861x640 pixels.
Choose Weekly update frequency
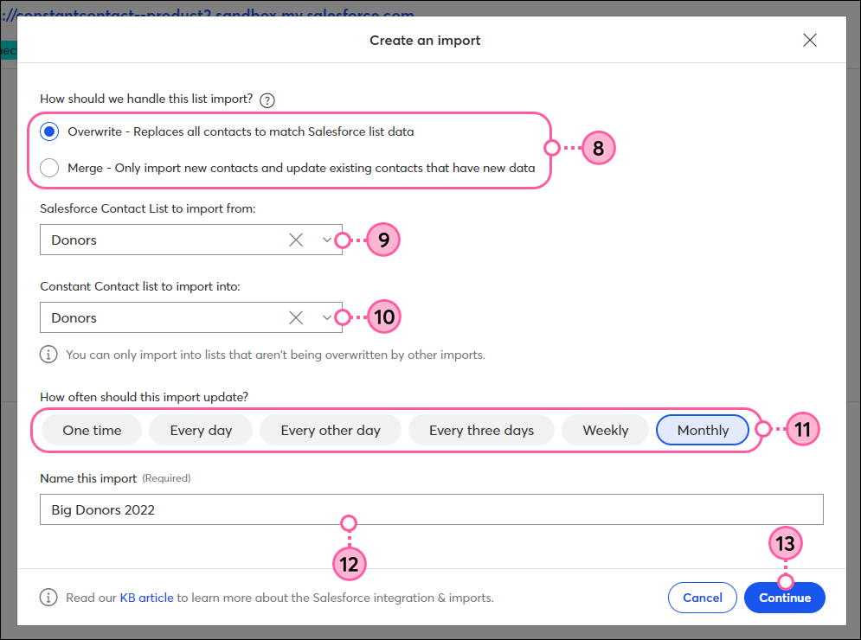tap(605, 431)
